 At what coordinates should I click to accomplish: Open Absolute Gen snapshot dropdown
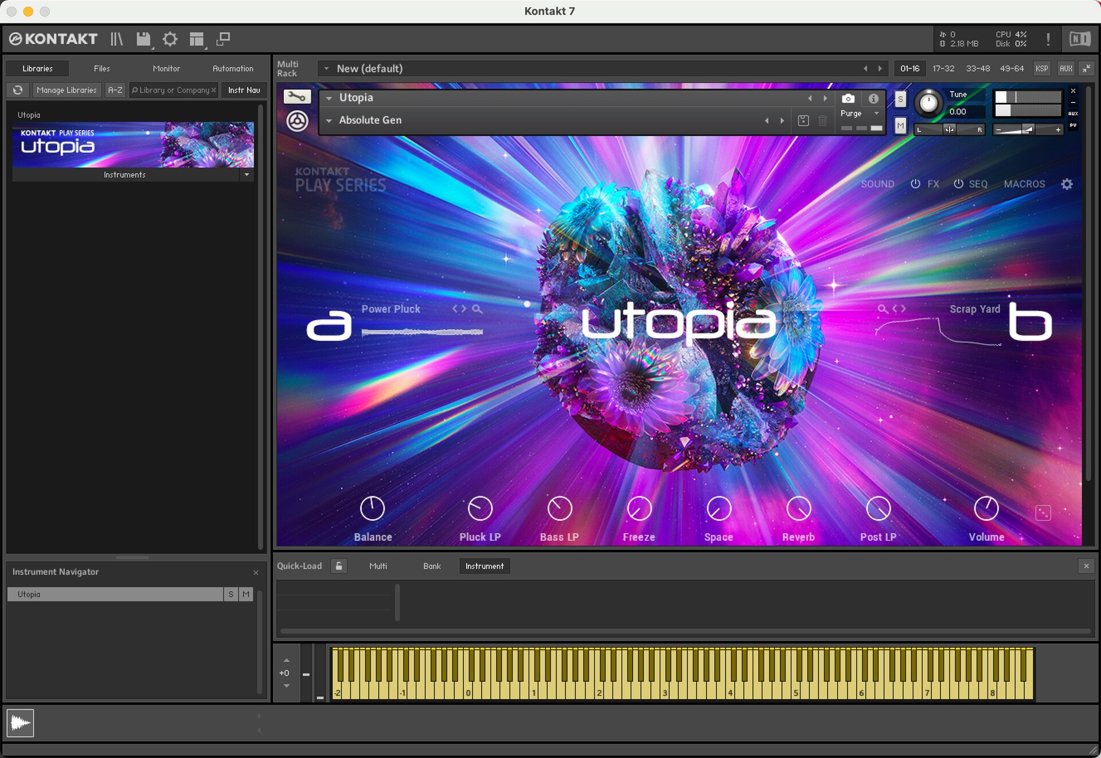(x=329, y=120)
